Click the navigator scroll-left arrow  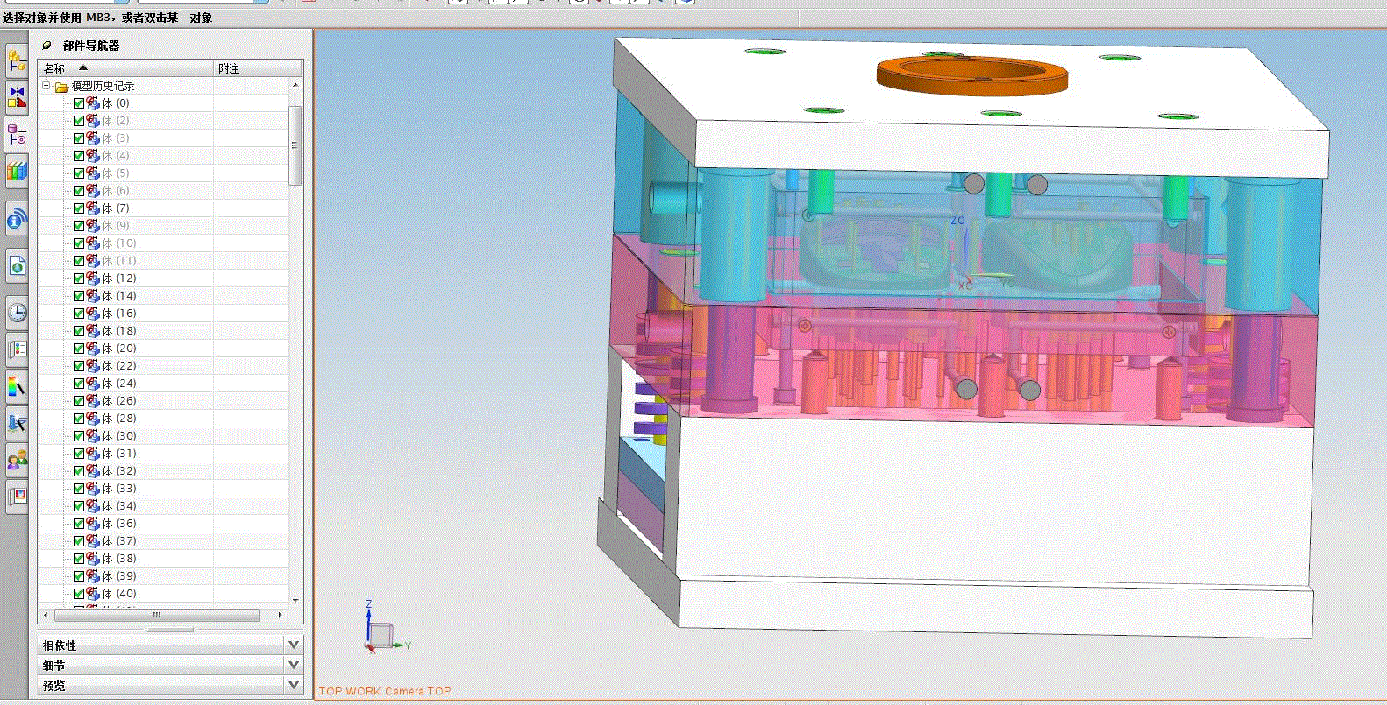coord(46,615)
